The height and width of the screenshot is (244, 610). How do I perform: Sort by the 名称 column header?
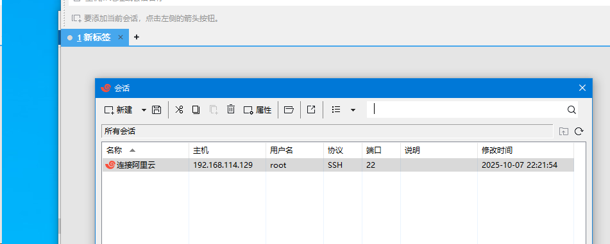click(146, 150)
